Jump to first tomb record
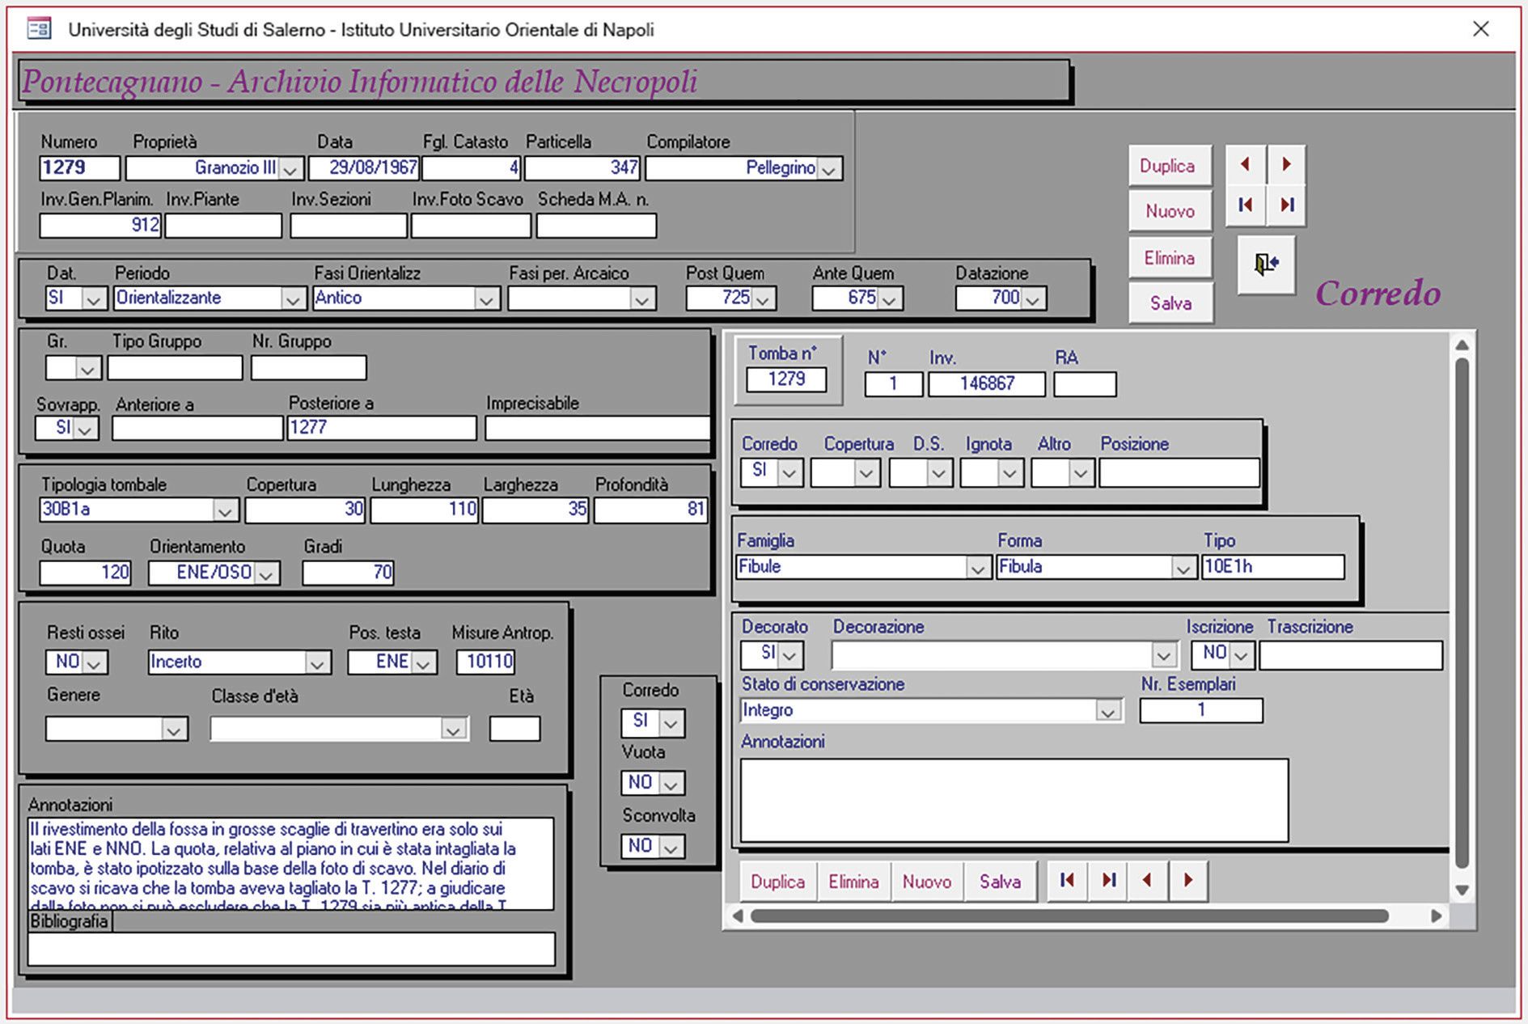The width and height of the screenshot is (1528, 1024). coord(1245,205)
